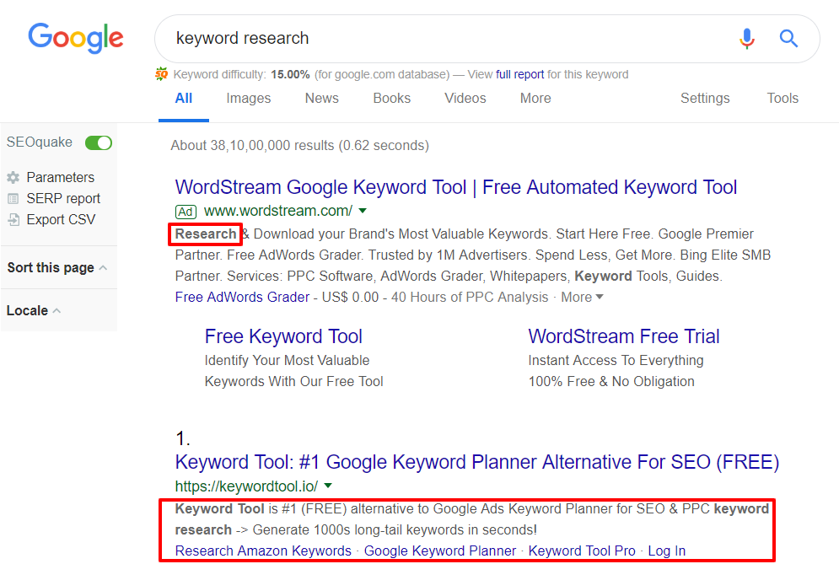Open the Free Keyword Tool sitelink
Image resolution: width=839 pixels, height=564 pixels.
pyautogui.click(x=283, y=336)
